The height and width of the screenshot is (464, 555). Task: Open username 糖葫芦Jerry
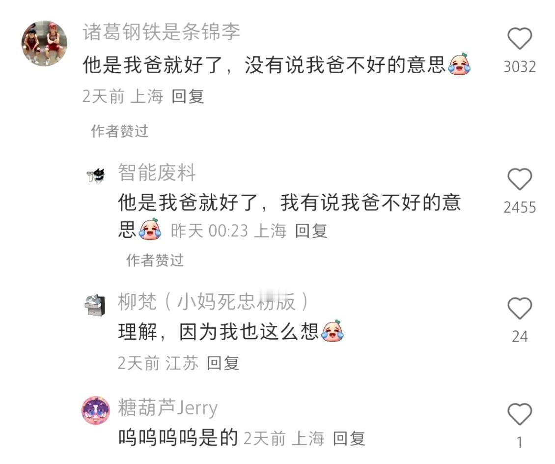click(x=167, y=407)
